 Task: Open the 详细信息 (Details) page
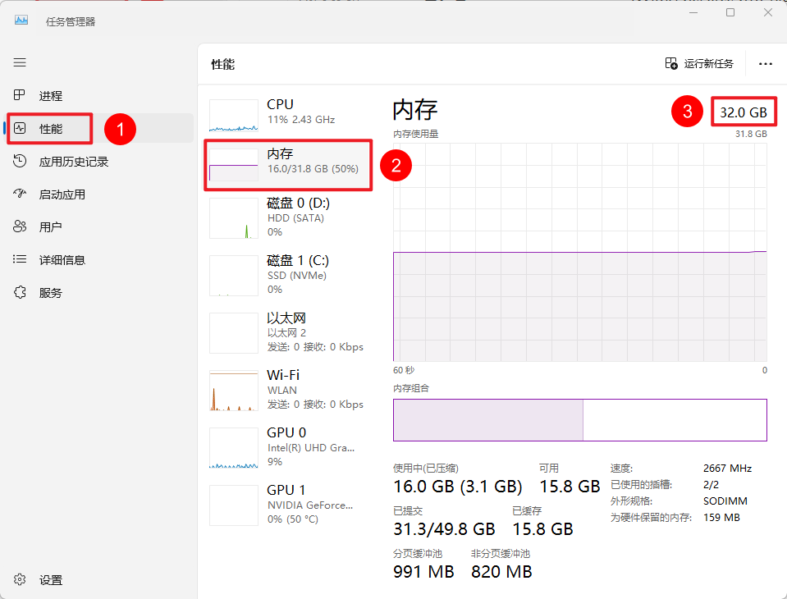pos(99,260)
